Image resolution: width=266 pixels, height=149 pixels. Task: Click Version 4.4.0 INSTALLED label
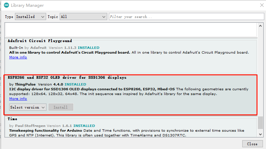62,84
